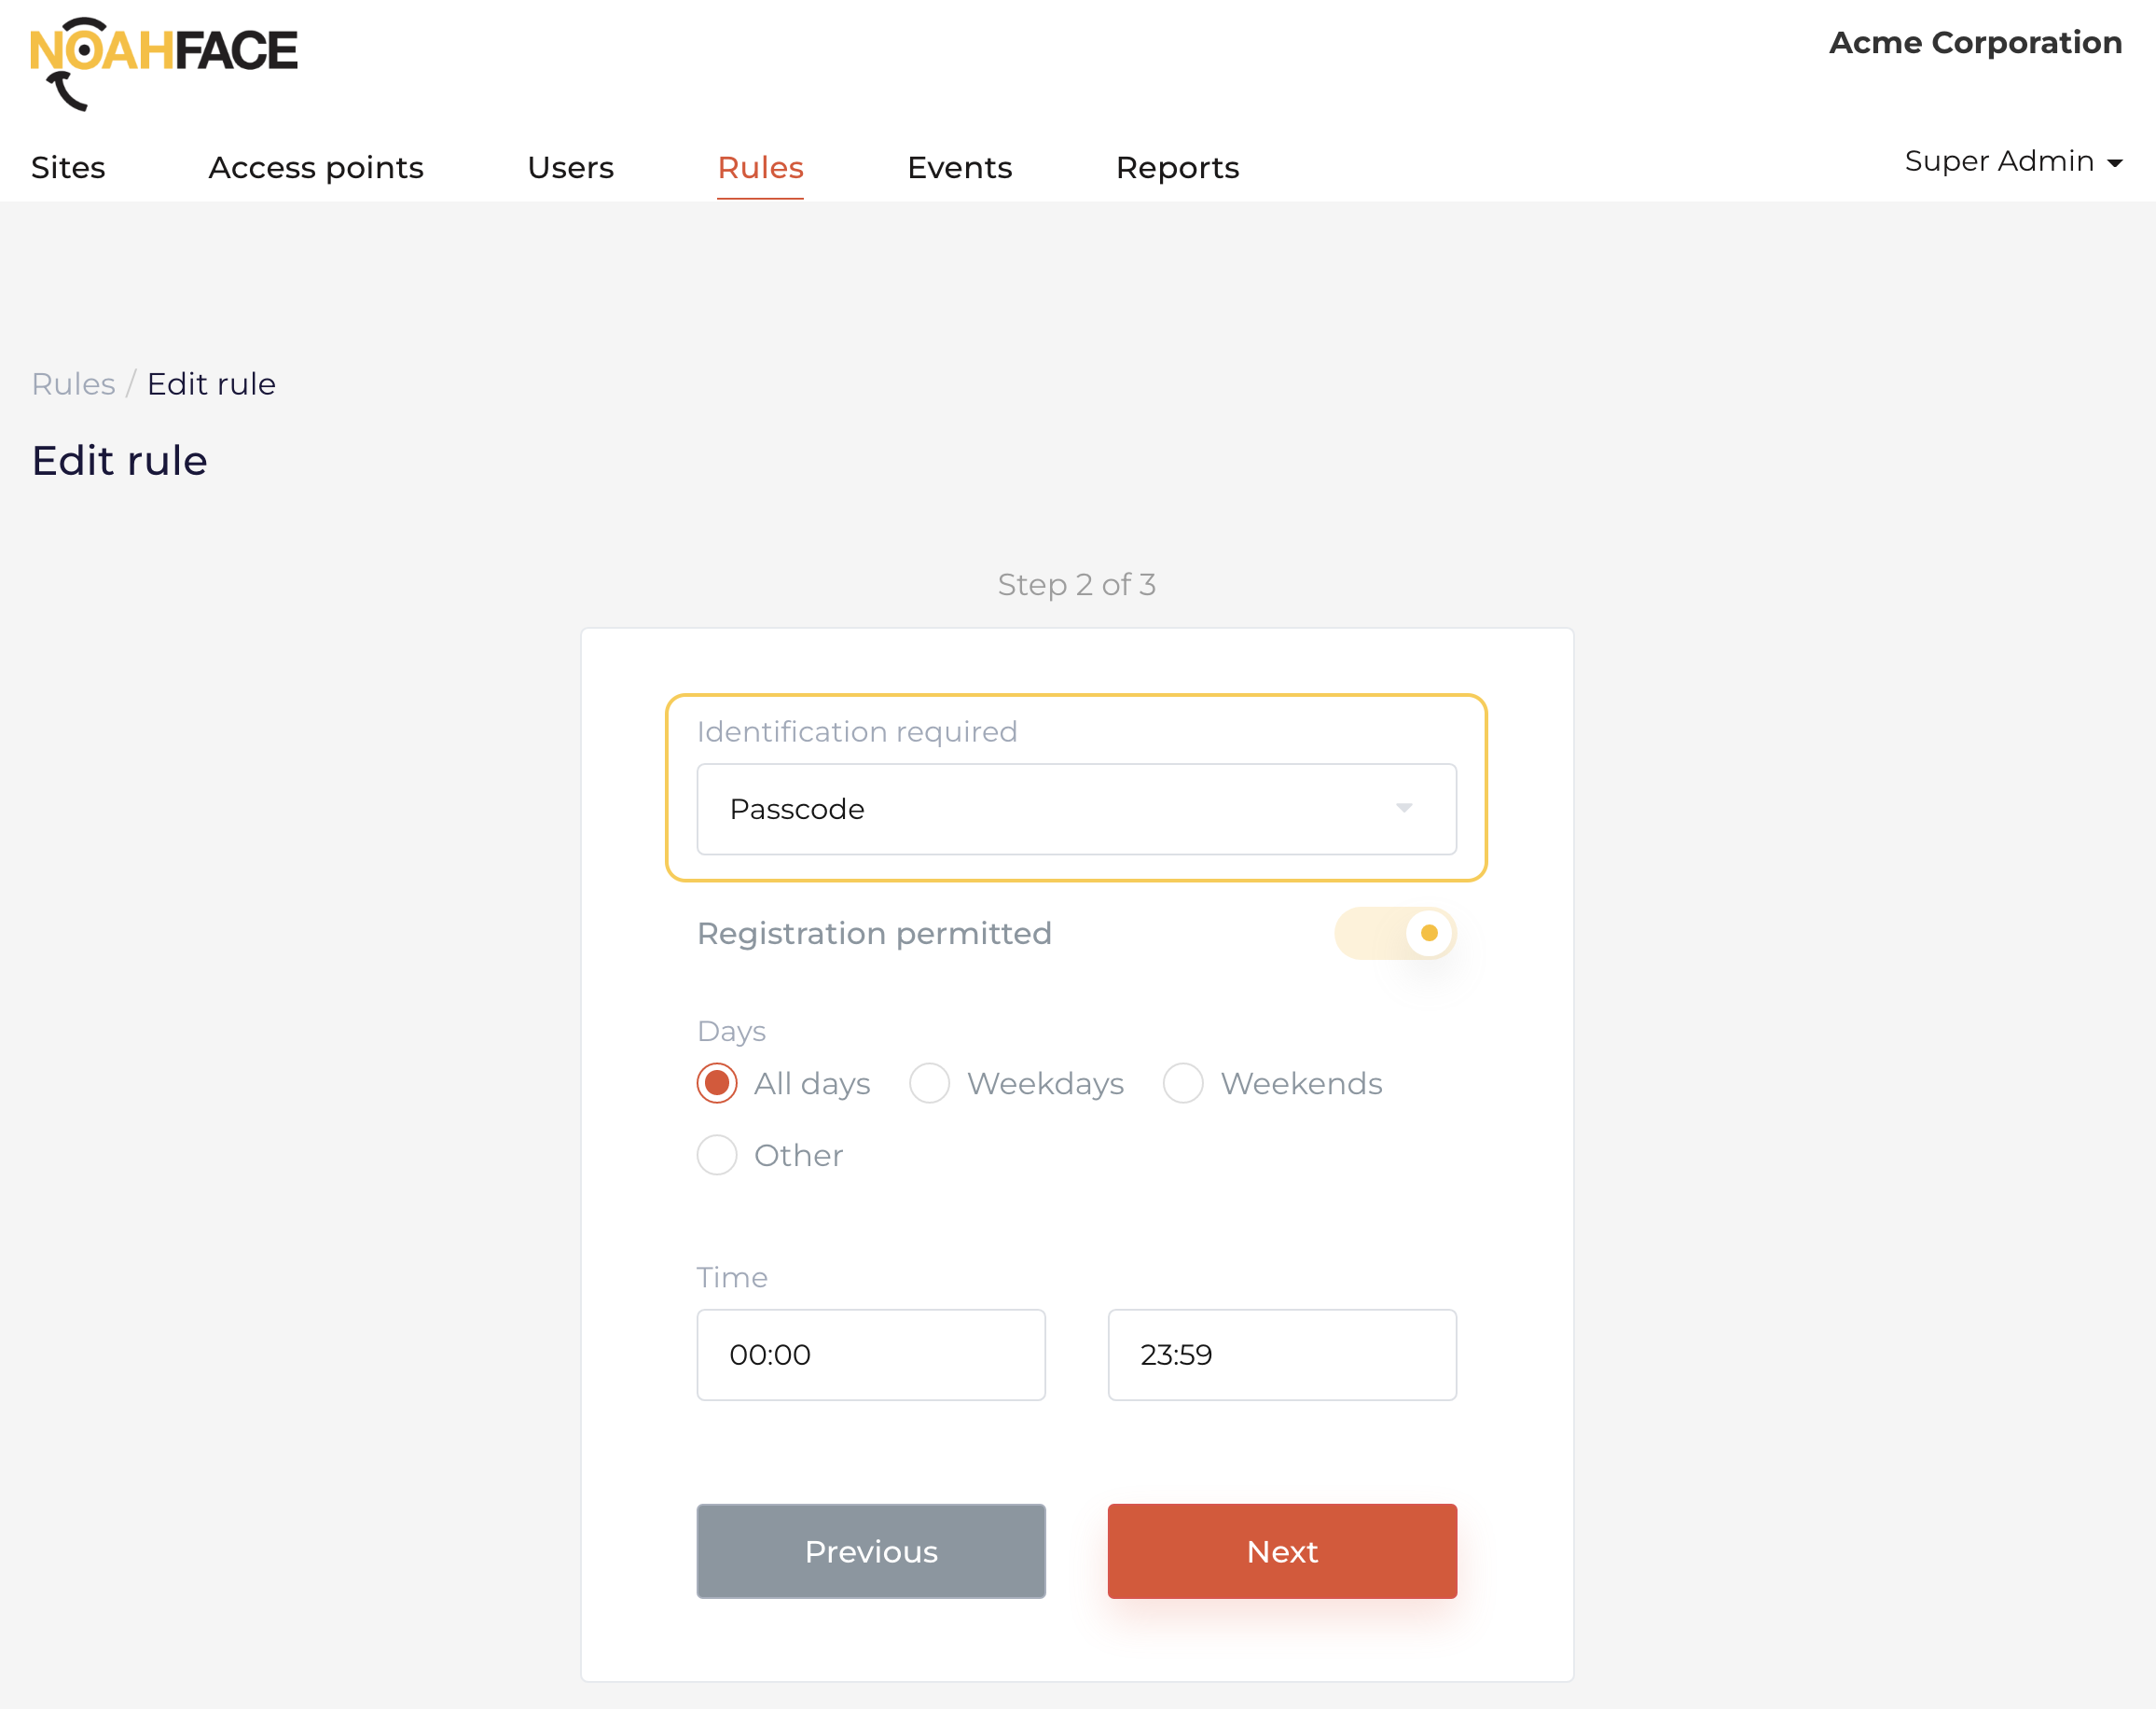Screen dimensions: 2156x1709
Task: Select the Weekends radio button
Action: [x=1184, y=1083]
